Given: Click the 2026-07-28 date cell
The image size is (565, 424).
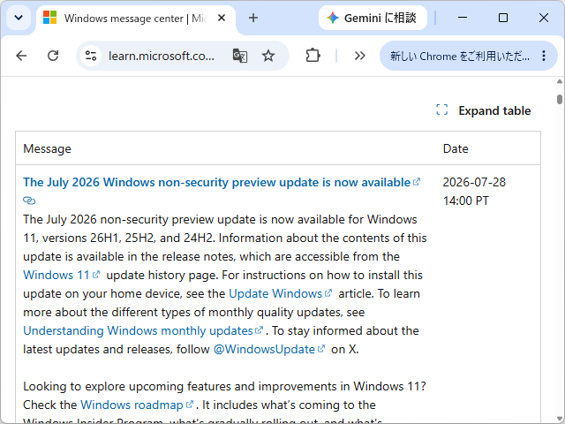Looking at the screenshot, I should [x=474, y=192].
